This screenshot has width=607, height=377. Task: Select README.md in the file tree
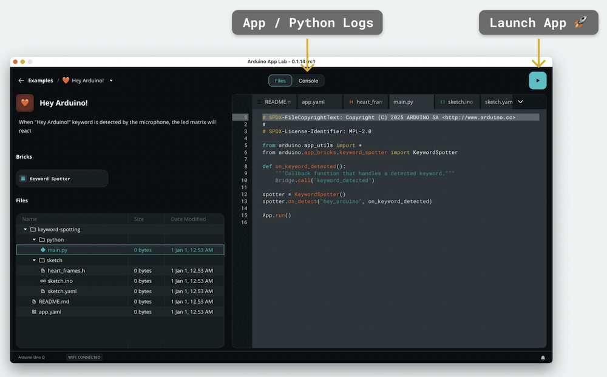(54, 302)
